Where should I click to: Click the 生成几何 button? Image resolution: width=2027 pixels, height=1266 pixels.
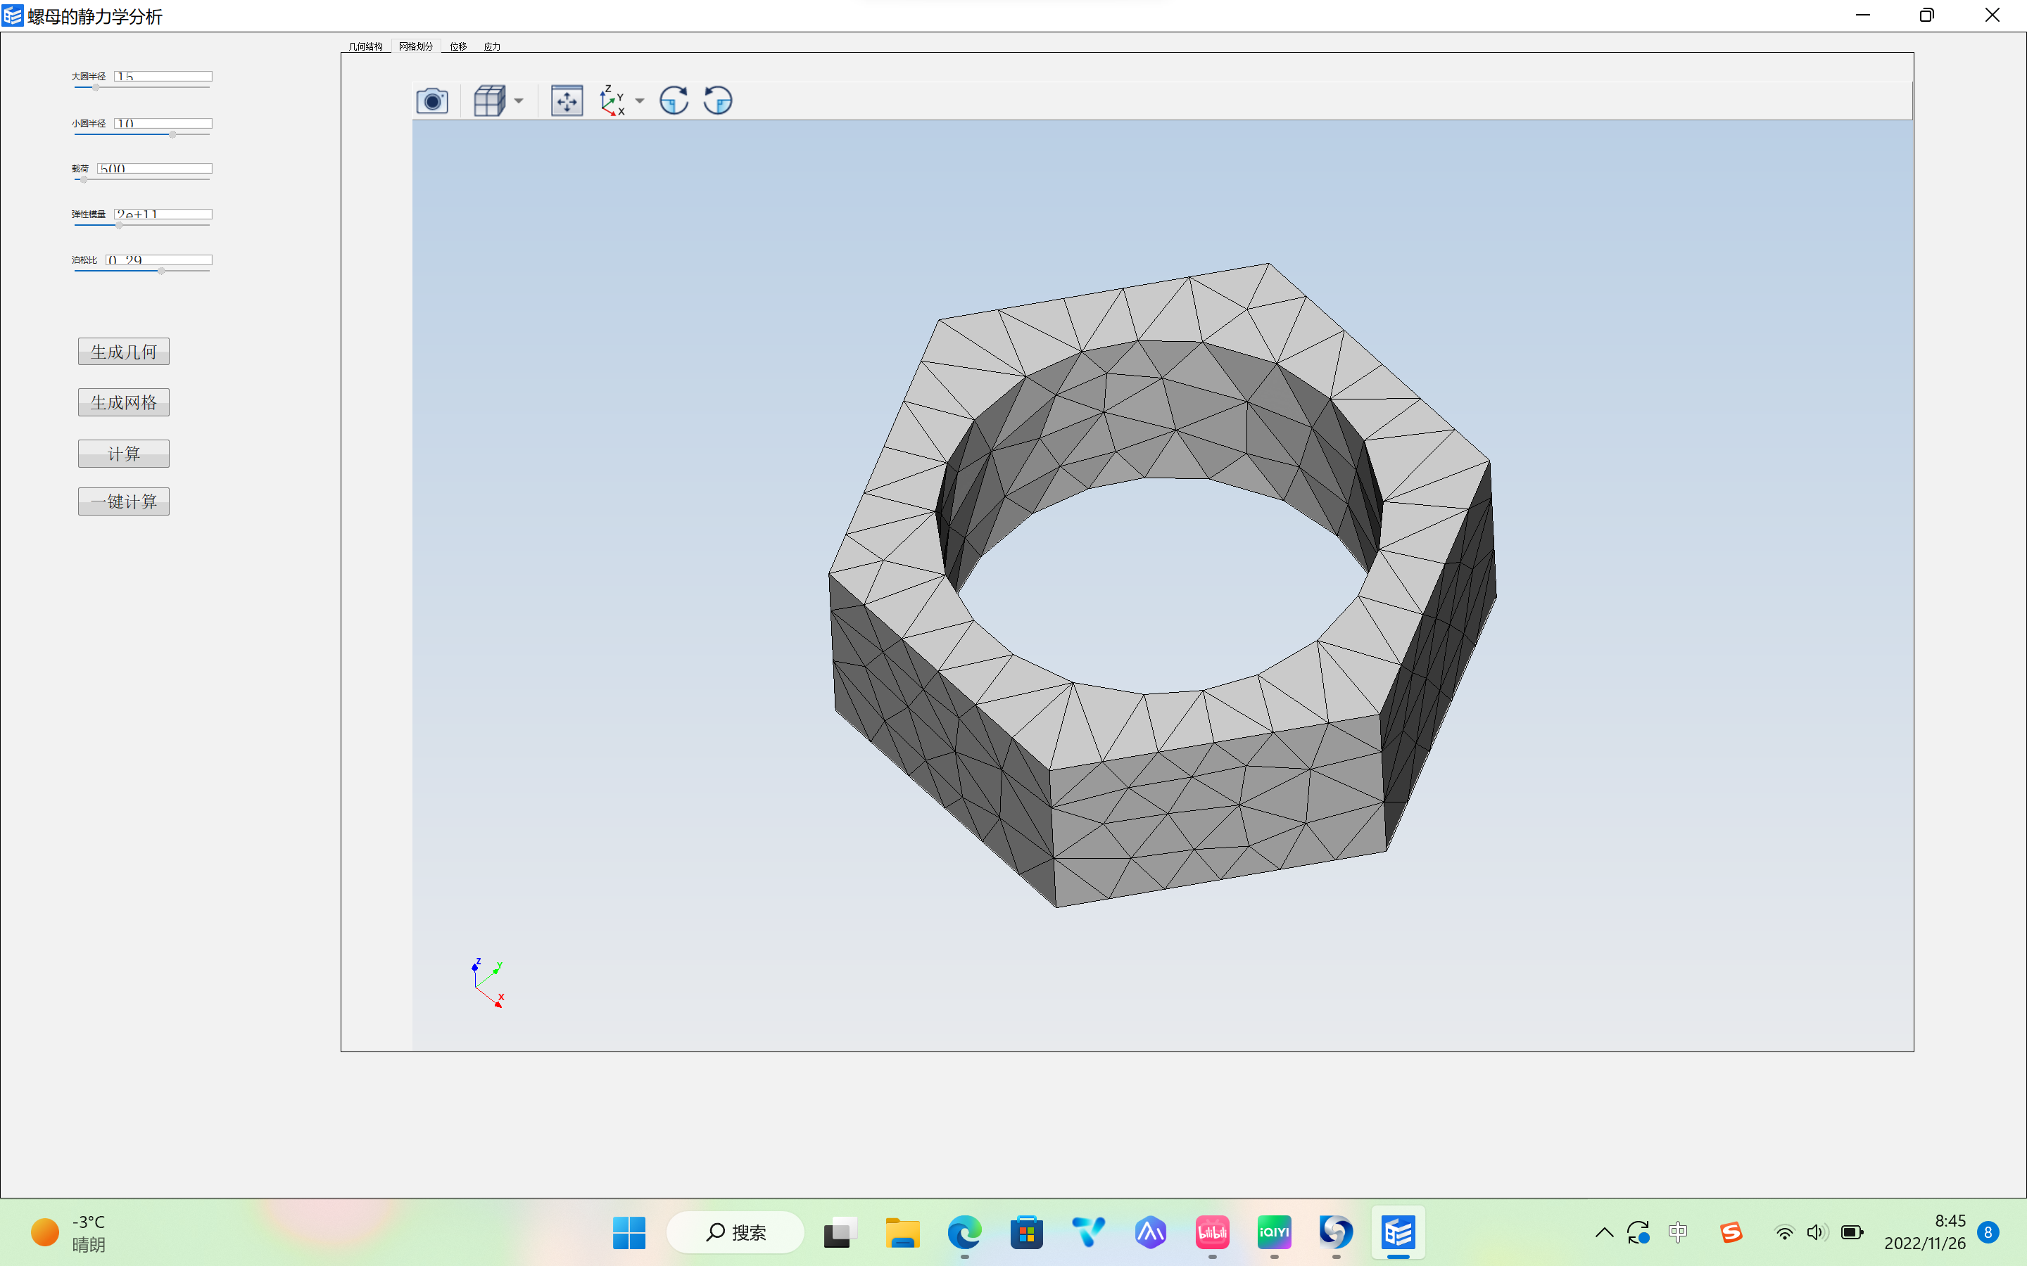(122, 350)
